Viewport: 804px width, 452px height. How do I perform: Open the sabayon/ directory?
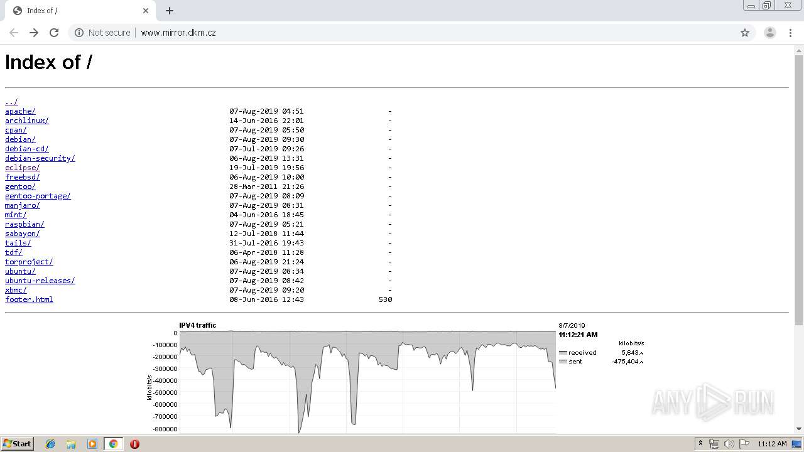[23, 234]
